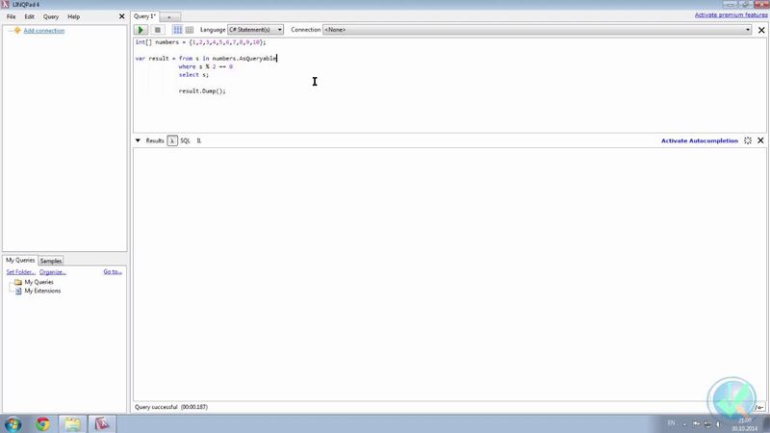The image size is (770, 433).
Task: Close the query tab using X icon
Action: (761, 30)
